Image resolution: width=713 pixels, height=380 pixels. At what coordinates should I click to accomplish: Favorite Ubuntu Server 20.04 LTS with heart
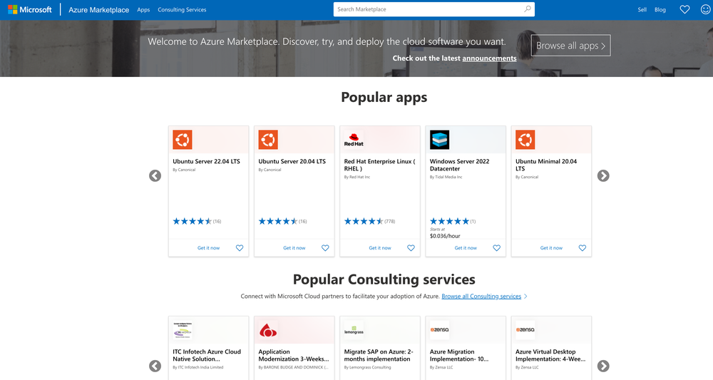[325, 248]
